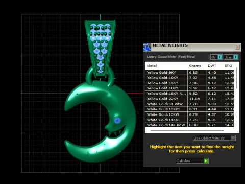Click the 4.44 DWT value for 10KX1
This screenshot has height=184, width=245.
(212, 109)
